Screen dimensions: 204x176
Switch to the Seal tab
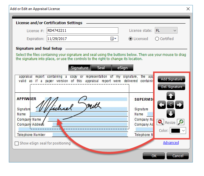101,68
